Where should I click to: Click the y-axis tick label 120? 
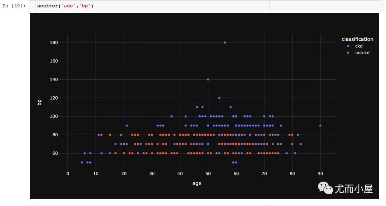point(54,98)
